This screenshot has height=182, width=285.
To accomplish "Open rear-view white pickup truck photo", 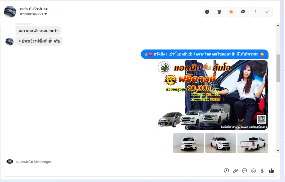I will coord(253,143).
